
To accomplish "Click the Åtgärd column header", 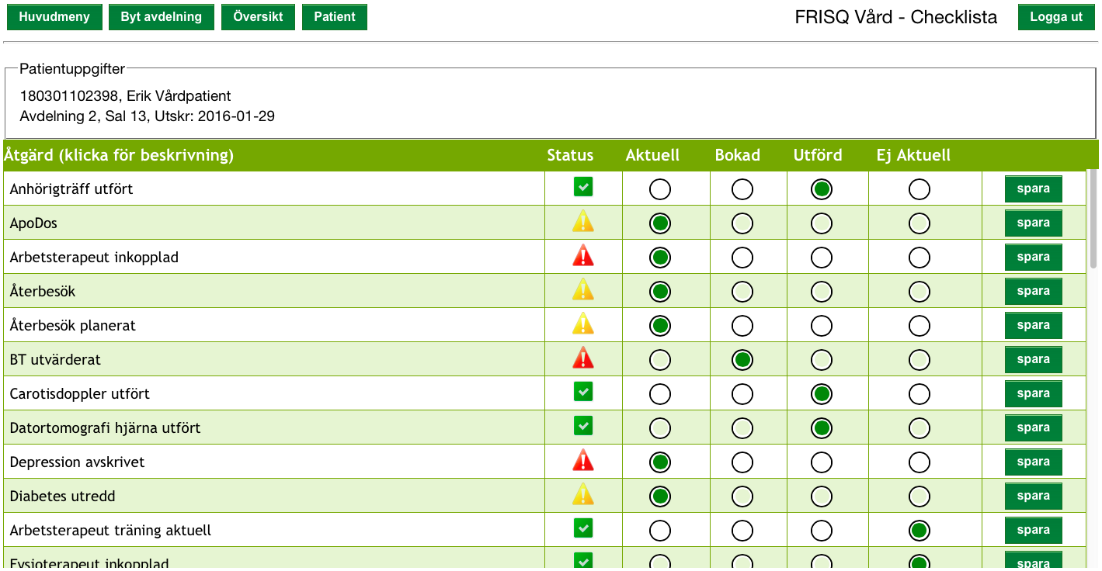I will (119, 155).
